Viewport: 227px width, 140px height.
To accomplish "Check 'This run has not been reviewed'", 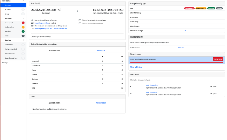I will pos(80,23).
